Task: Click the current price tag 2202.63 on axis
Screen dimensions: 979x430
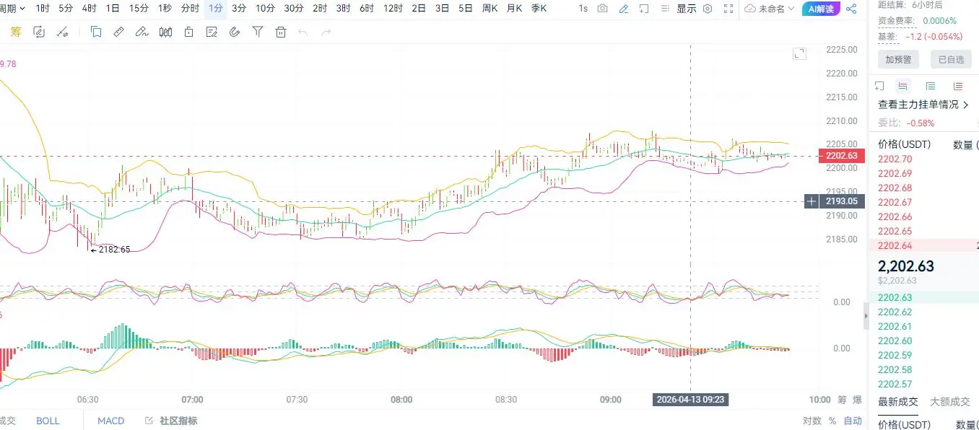Action: click(x=840, y=156)
